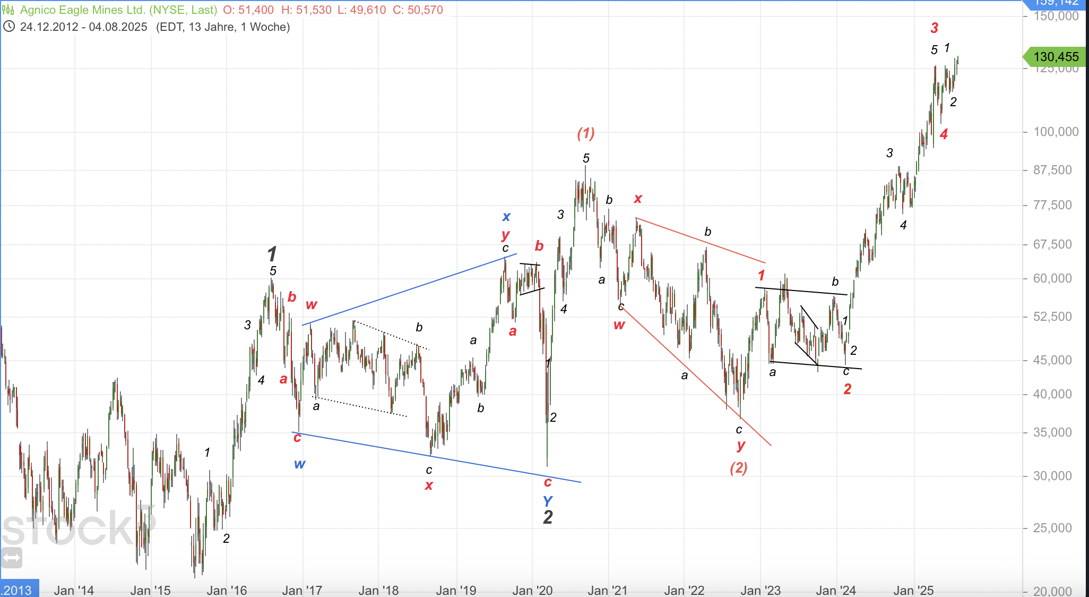Click the 100,000 price axis label
The width and height of the screenshot is (1089, 597).
(x=1056, y=132)
